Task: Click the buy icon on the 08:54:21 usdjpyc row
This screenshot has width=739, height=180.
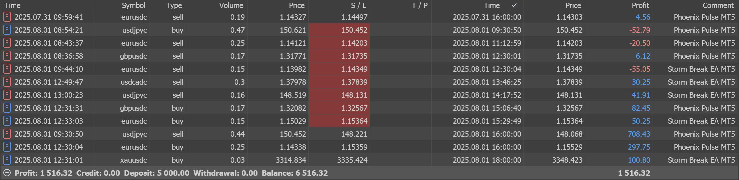Action: (x=7, y=30)
